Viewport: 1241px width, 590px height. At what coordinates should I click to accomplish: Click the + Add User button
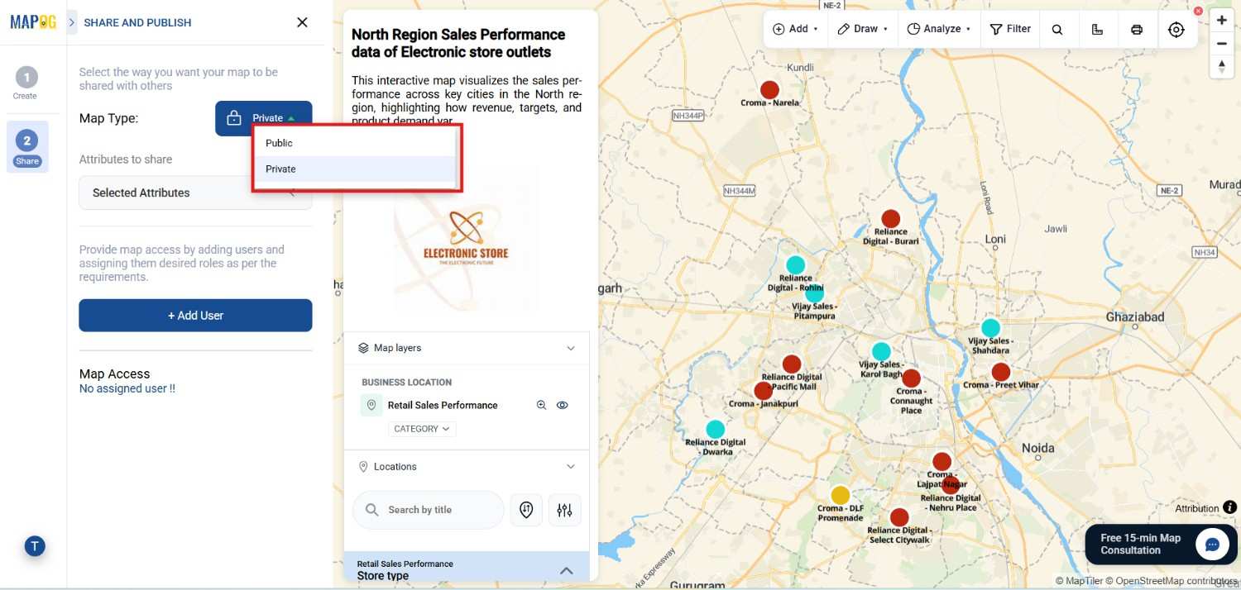[x=195, y=316]
